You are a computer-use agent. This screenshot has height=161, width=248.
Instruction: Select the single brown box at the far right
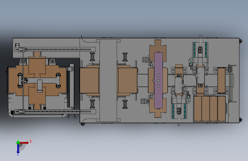pyautogui.click(x=221, y=80)
